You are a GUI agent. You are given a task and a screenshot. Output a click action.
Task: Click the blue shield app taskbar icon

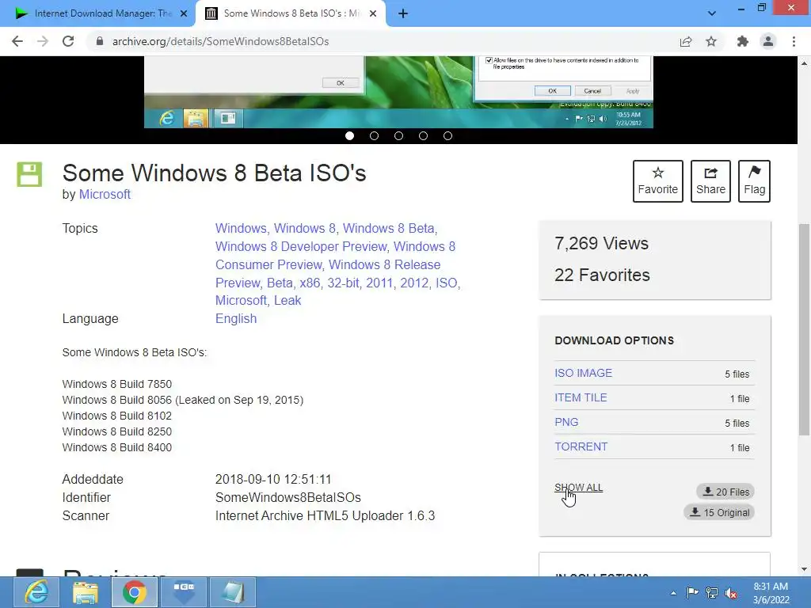184,592
